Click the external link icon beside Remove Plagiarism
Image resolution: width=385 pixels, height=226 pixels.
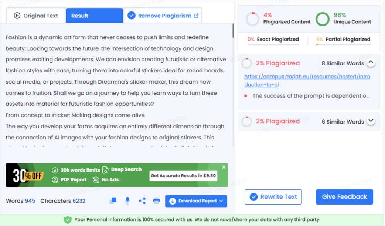pyautogui.click(x=196, y=16)
